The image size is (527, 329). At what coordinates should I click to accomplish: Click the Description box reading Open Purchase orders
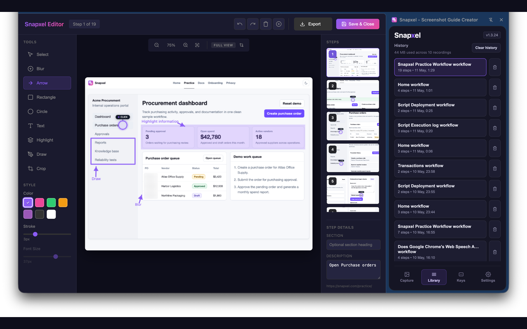[x=354, y=270]
